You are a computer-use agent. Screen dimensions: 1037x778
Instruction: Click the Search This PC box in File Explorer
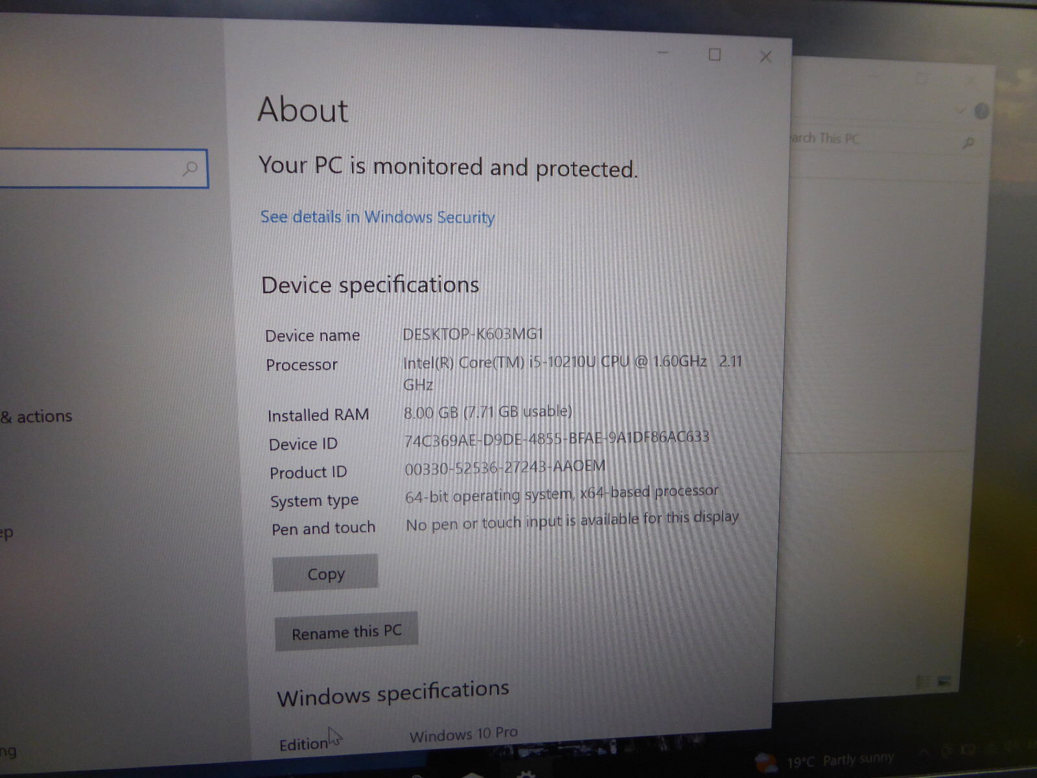pyautogui.click(x=881, y=139)
